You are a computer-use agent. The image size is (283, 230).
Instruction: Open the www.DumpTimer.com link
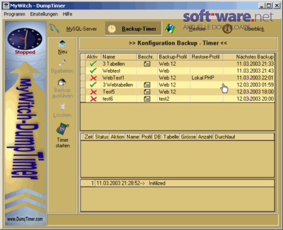point(25,219)
